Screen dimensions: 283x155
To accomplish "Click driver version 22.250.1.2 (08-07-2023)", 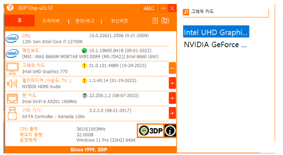I will click(x=114, y=96).
